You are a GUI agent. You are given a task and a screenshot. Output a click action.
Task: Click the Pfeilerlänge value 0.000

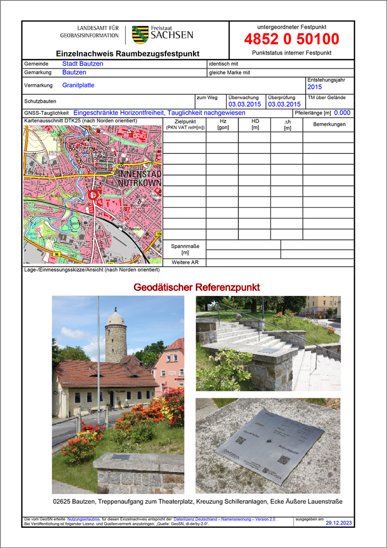point(342,113)
